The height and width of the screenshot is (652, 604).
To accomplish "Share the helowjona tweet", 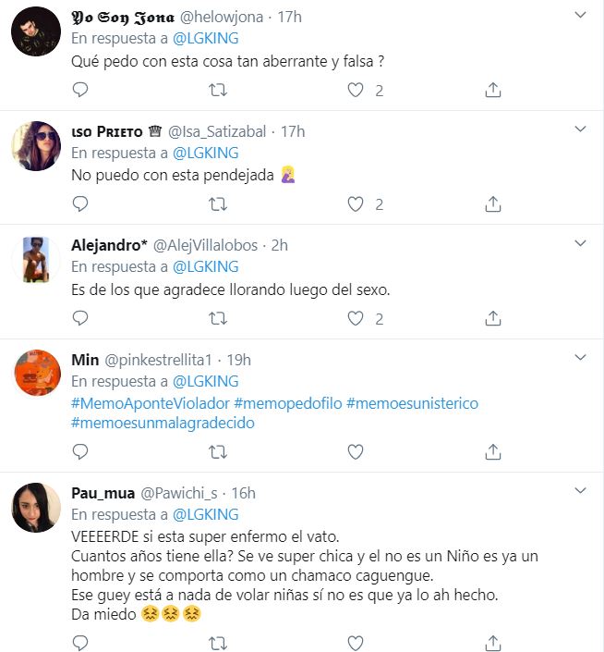I will click(493, 90).
